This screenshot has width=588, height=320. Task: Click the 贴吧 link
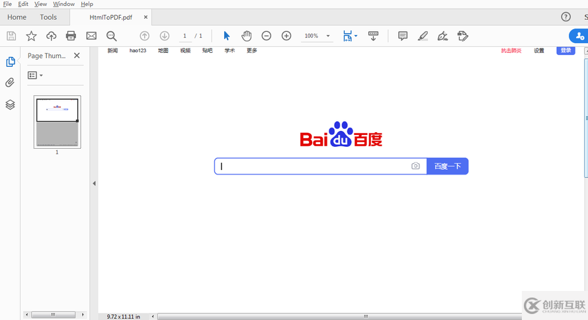pyautogui.click(x=208, y=51)
